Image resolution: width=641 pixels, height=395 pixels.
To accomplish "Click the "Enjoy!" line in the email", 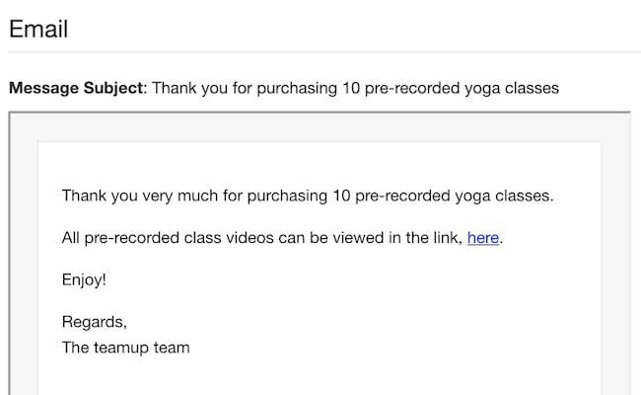I will click(x=84, y=280).
